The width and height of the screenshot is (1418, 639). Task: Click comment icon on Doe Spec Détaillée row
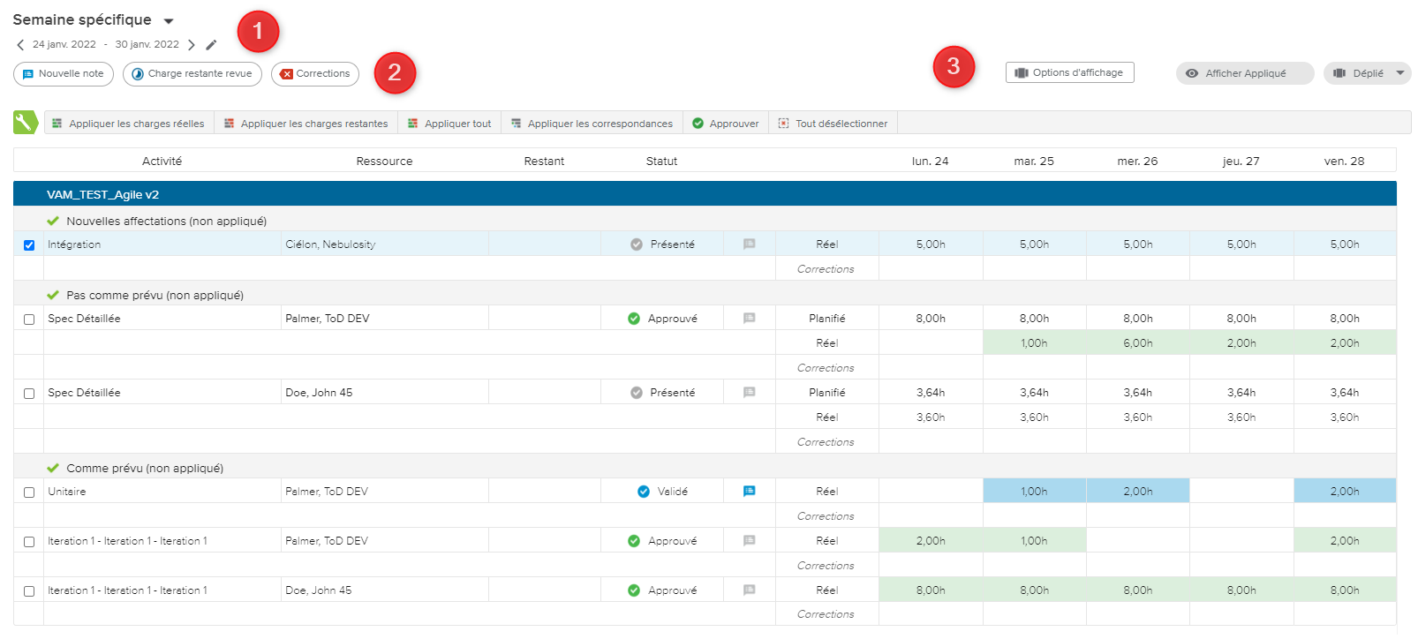[749, 393]
